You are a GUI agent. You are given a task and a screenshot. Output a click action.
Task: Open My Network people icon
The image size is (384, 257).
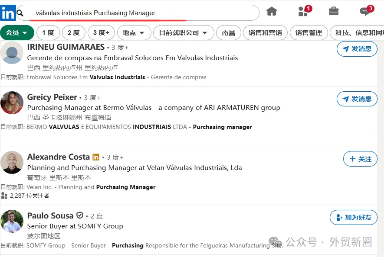point(304,11)
